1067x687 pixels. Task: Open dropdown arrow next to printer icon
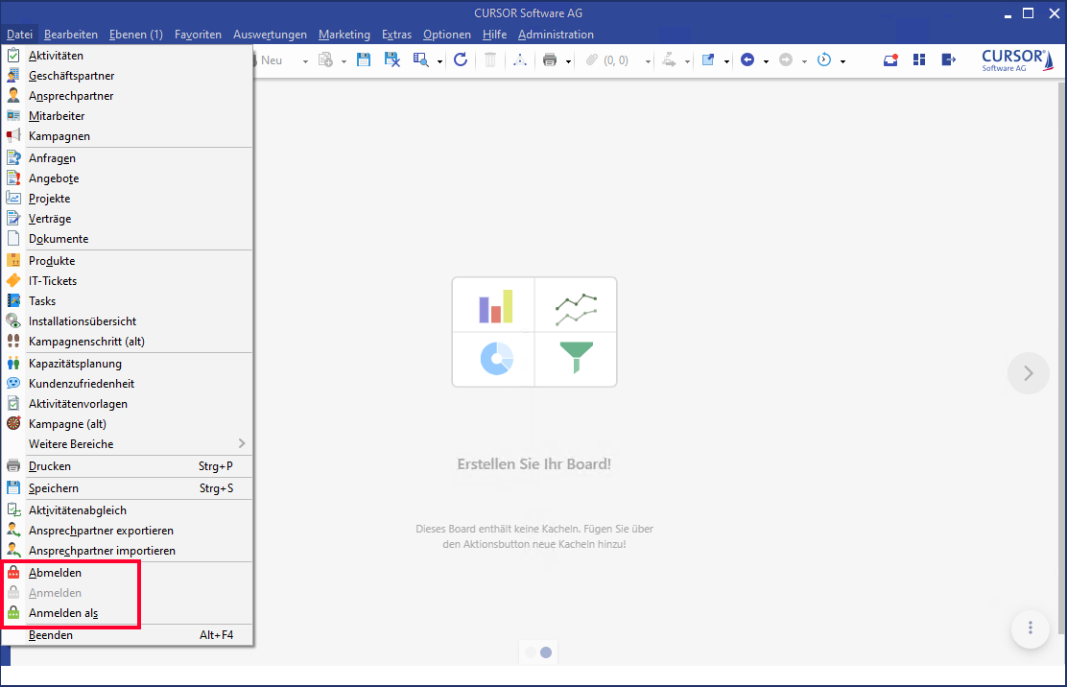click(568, 61)
